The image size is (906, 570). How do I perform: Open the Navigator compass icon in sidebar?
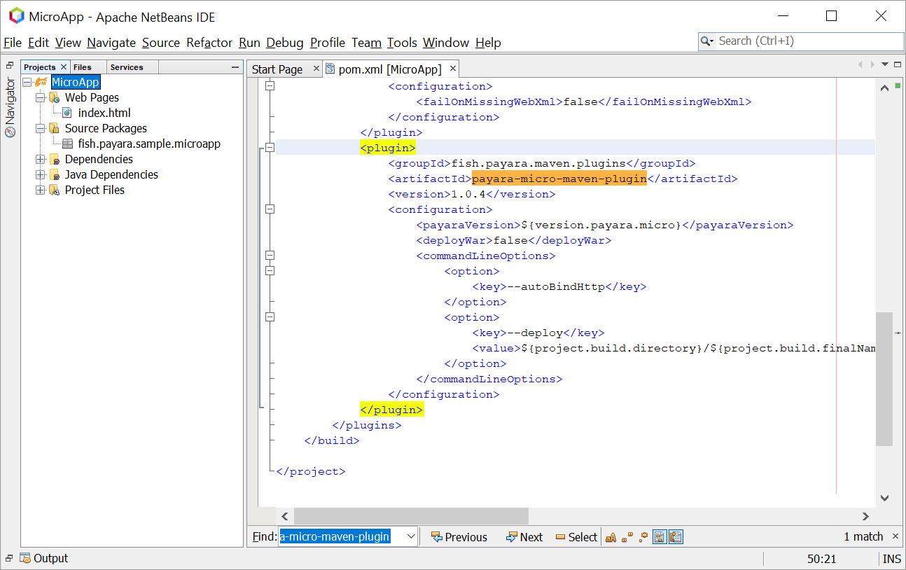point(10,132)
